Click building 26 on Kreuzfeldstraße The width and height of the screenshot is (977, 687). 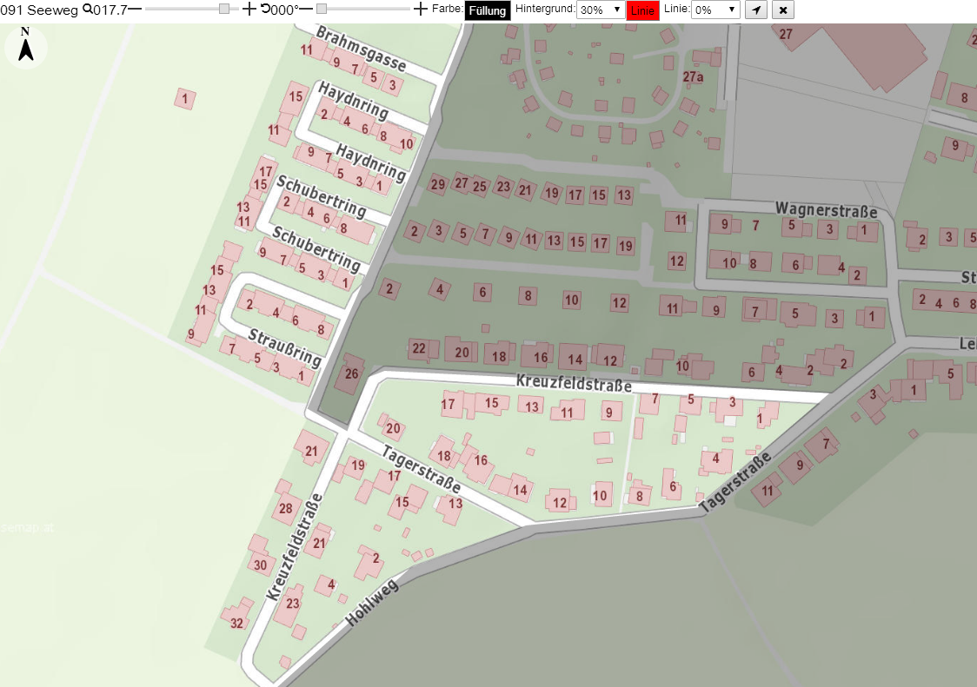pyautogui.click(x=351, y=373)
